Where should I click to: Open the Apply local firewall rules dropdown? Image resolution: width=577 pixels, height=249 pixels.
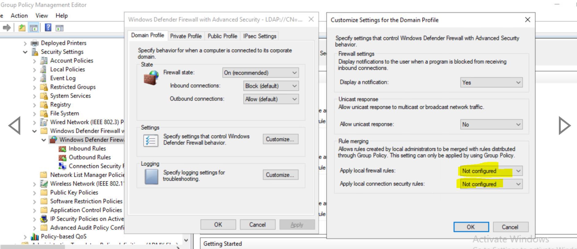point(491,171)
